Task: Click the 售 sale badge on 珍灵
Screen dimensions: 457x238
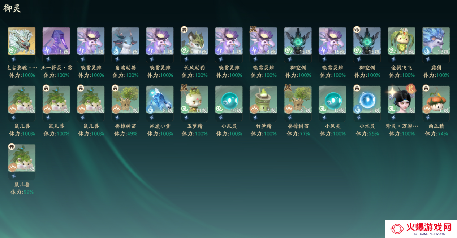Action: point(410,89)
